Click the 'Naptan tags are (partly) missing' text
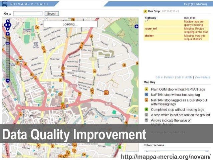213x160 pixels. tap(194, 23)
